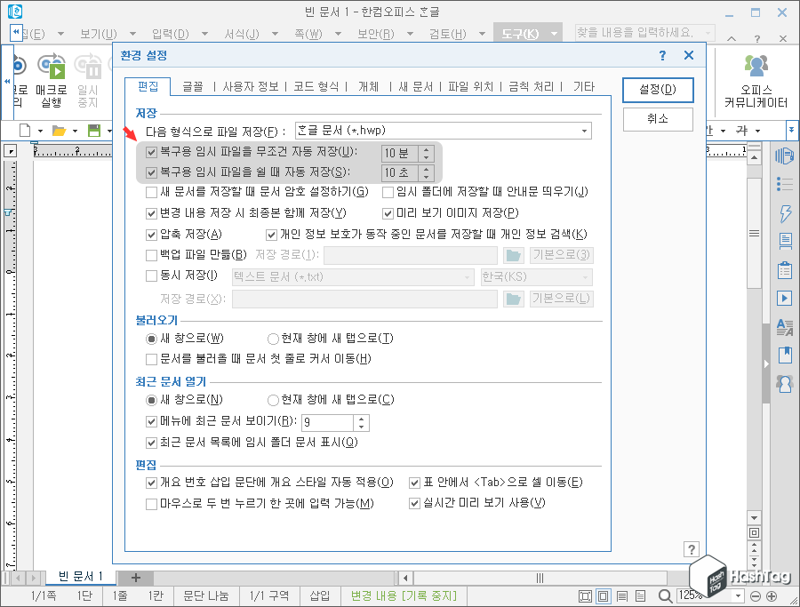Screen dimensions: 800x607
Task: Uncheck 복구용 임시 파일을 무조건 자동 저장
Action: tap(152, 152)
